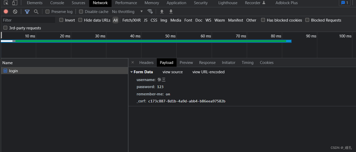
Task: Open the Security panel
Action: point(201,3)
